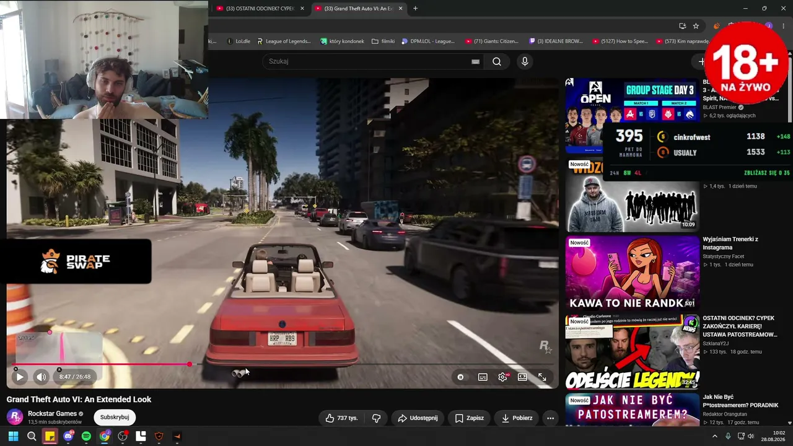This screenshot has height=446, width=793.
Task: Open Discord from the taskbar
Action: [x=68, y=436]
